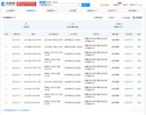Click the 执行法院 column header

[x=74, y=34]
